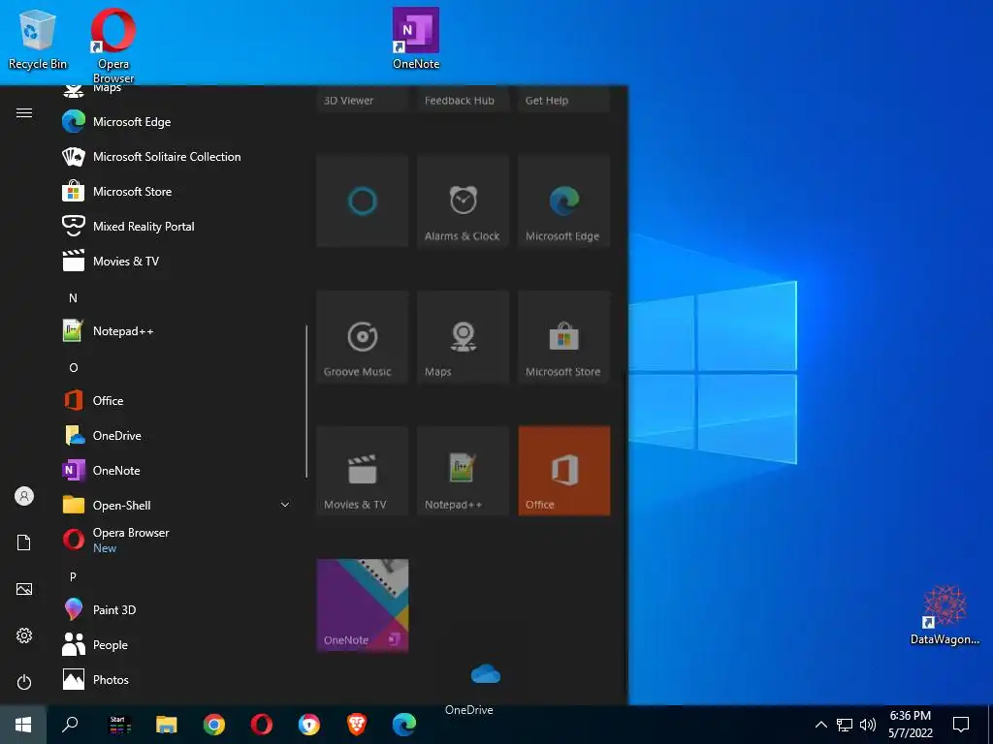Open Microsoft Edge from the app list
Image resolution: width=993 pixels, height=744 pixels.
(x=176, y=121)
